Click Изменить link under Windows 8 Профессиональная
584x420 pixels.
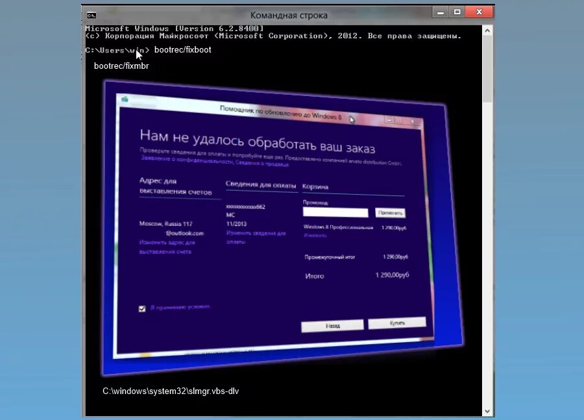315,235
